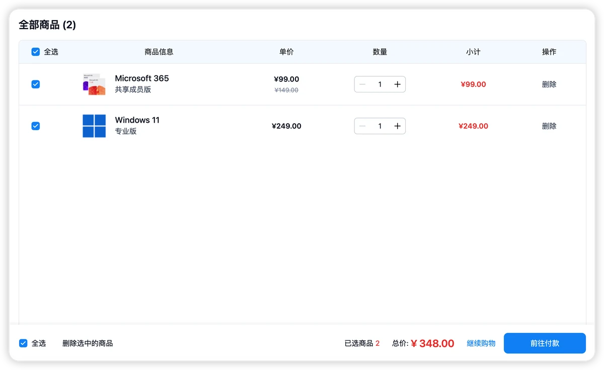Click the 专业版 edition label

tap(126, 131)
